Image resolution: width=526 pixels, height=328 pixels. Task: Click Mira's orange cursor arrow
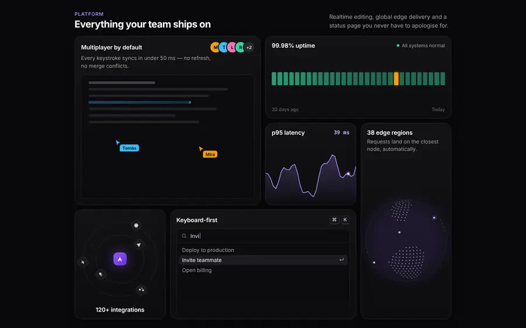pos(200,148)
